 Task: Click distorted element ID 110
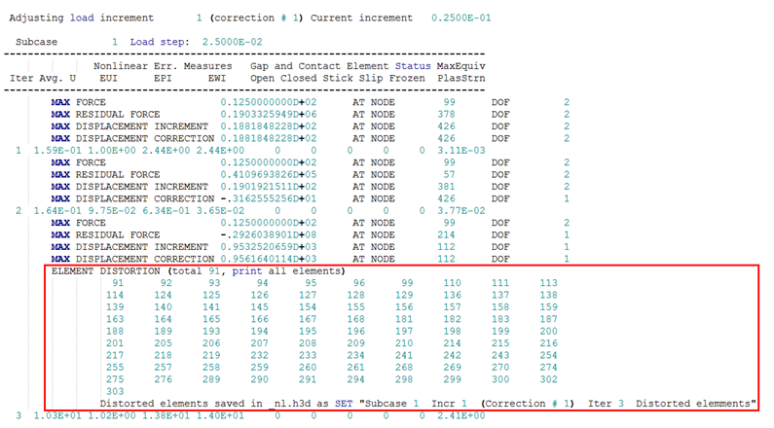click(x=452, y=283)
